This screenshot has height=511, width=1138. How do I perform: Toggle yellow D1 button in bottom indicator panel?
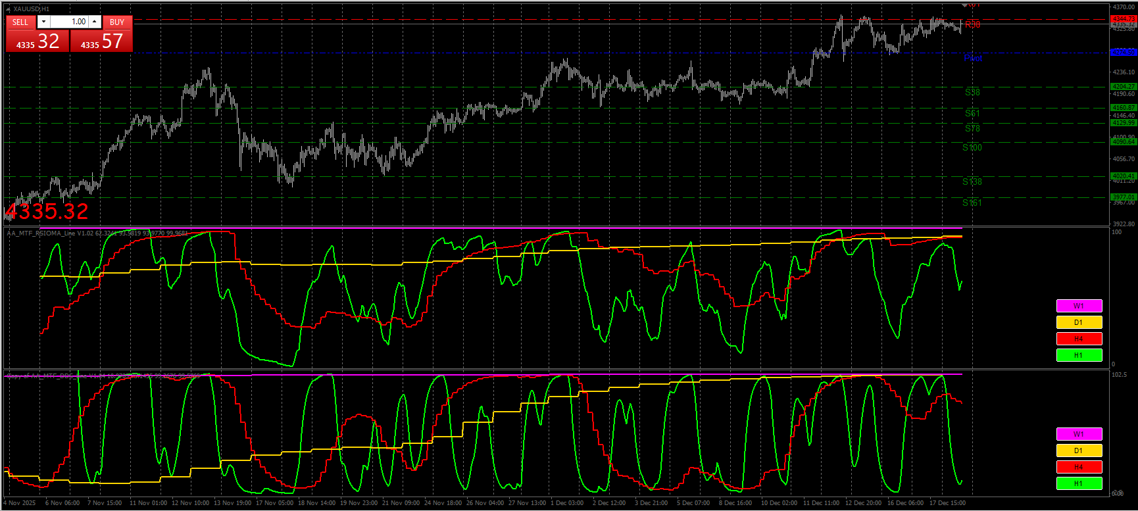click(1079, 450)
